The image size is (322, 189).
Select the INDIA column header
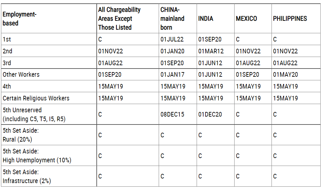click(206, 19)
